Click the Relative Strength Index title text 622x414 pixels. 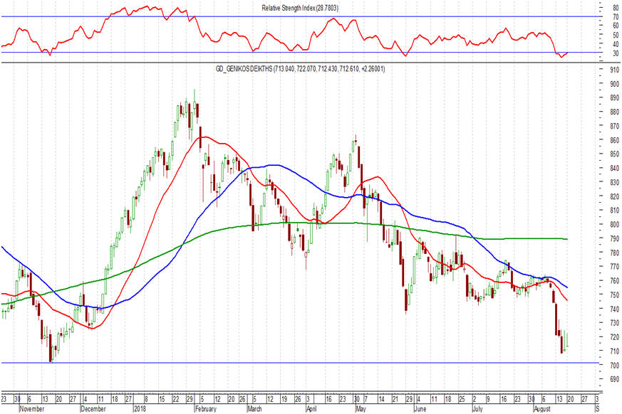pos(300,8)
